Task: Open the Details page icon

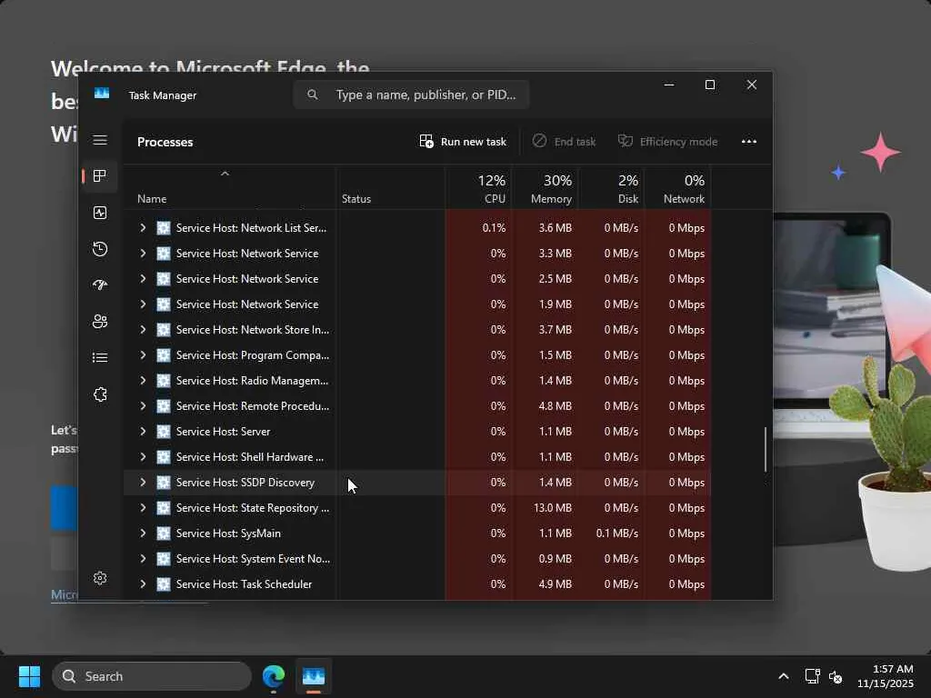Action: pyautogui.click(x=100, y=358)
